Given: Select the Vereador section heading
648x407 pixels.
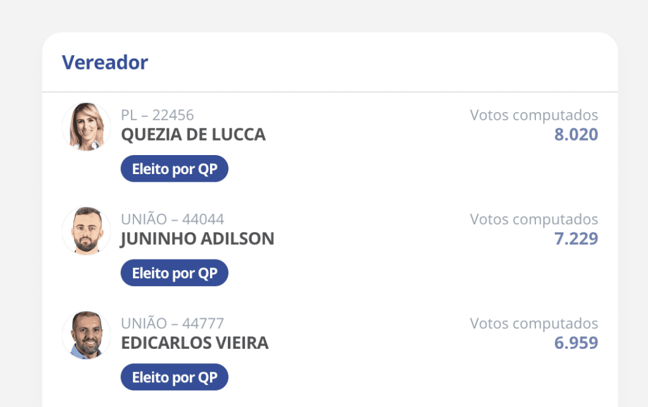Looking at the screenshot, I should [105, 63].
